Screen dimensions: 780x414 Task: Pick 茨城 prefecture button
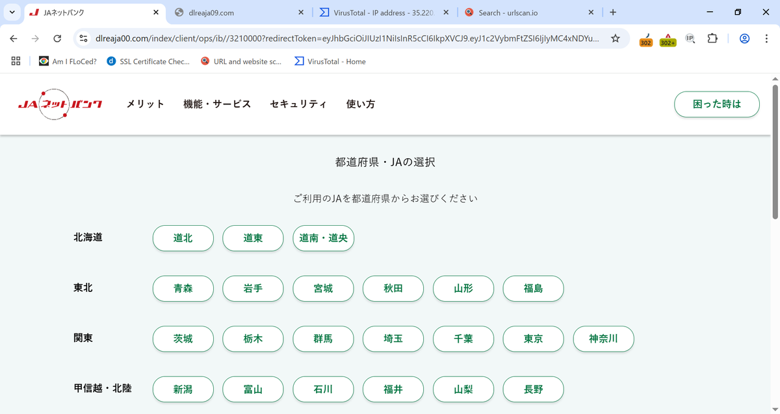pos(183,339)
